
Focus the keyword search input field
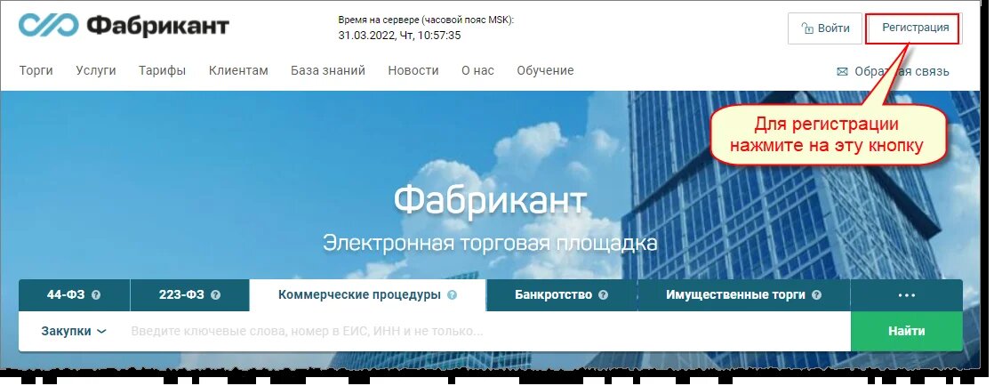click(x=485, y=331)
